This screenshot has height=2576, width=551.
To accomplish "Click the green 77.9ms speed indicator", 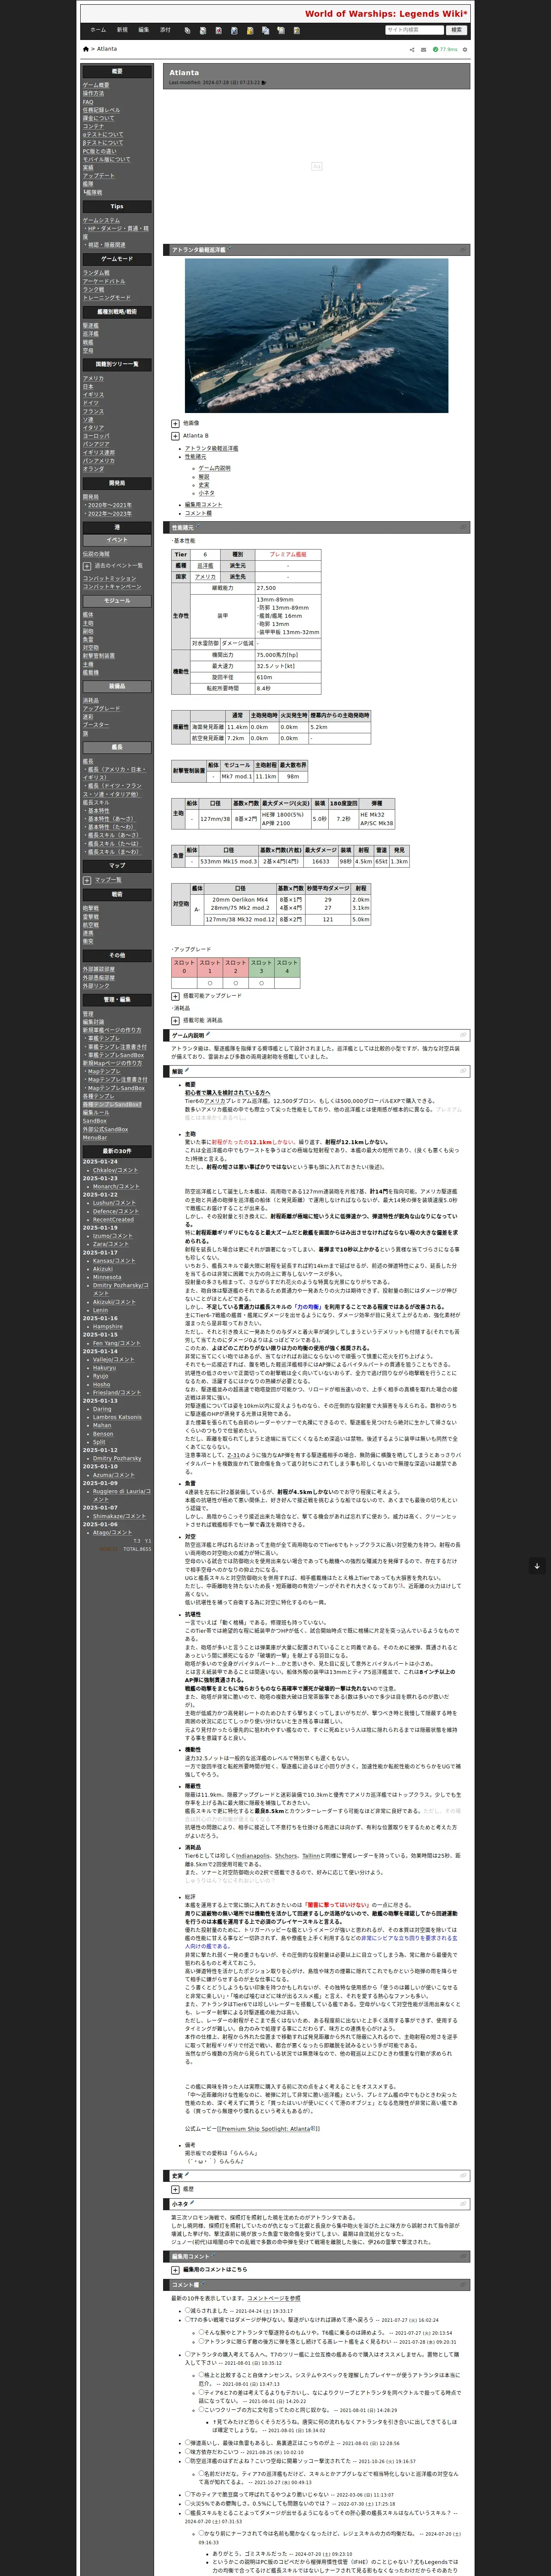I will (446, 49).
